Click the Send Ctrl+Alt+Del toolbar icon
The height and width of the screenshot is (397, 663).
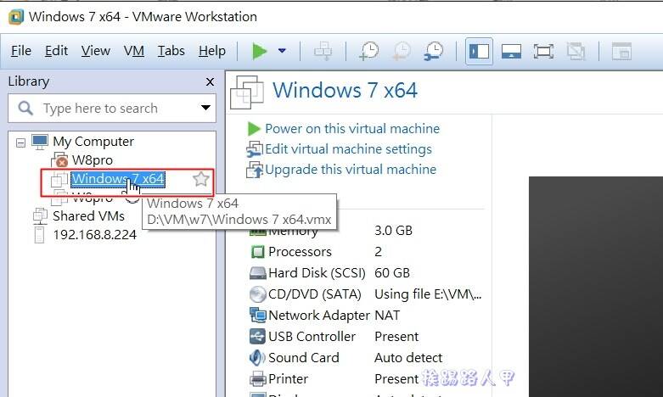point(323,51)
